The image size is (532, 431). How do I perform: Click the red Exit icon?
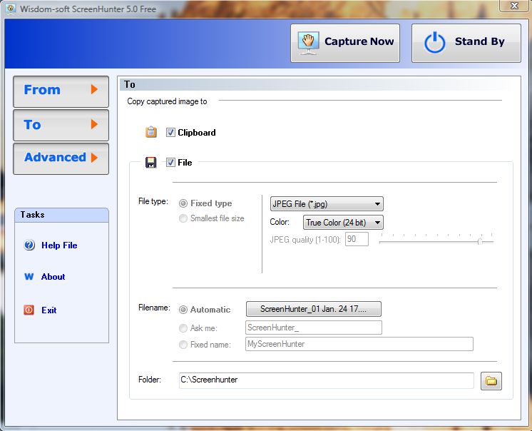click(29, 310)
